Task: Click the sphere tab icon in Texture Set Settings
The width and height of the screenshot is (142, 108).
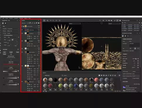Action: (x=125, y=36)
